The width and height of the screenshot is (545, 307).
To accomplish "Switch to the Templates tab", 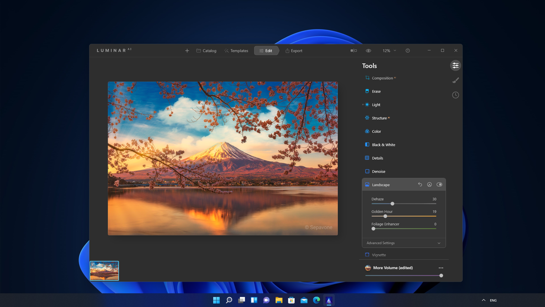I will pos(236,50).
